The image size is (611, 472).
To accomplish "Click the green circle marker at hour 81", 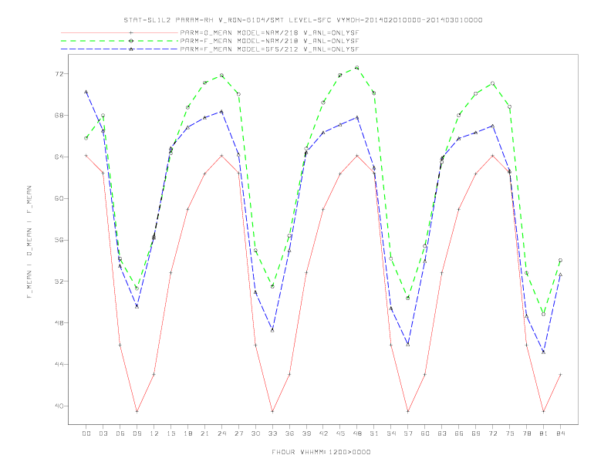I will 544,314.
